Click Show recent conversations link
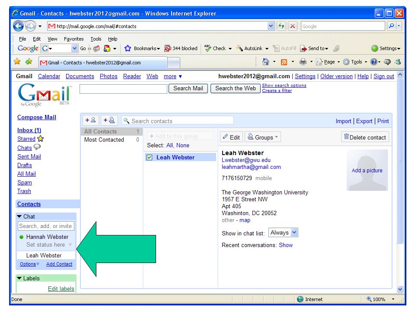 [x=286, y=245]
